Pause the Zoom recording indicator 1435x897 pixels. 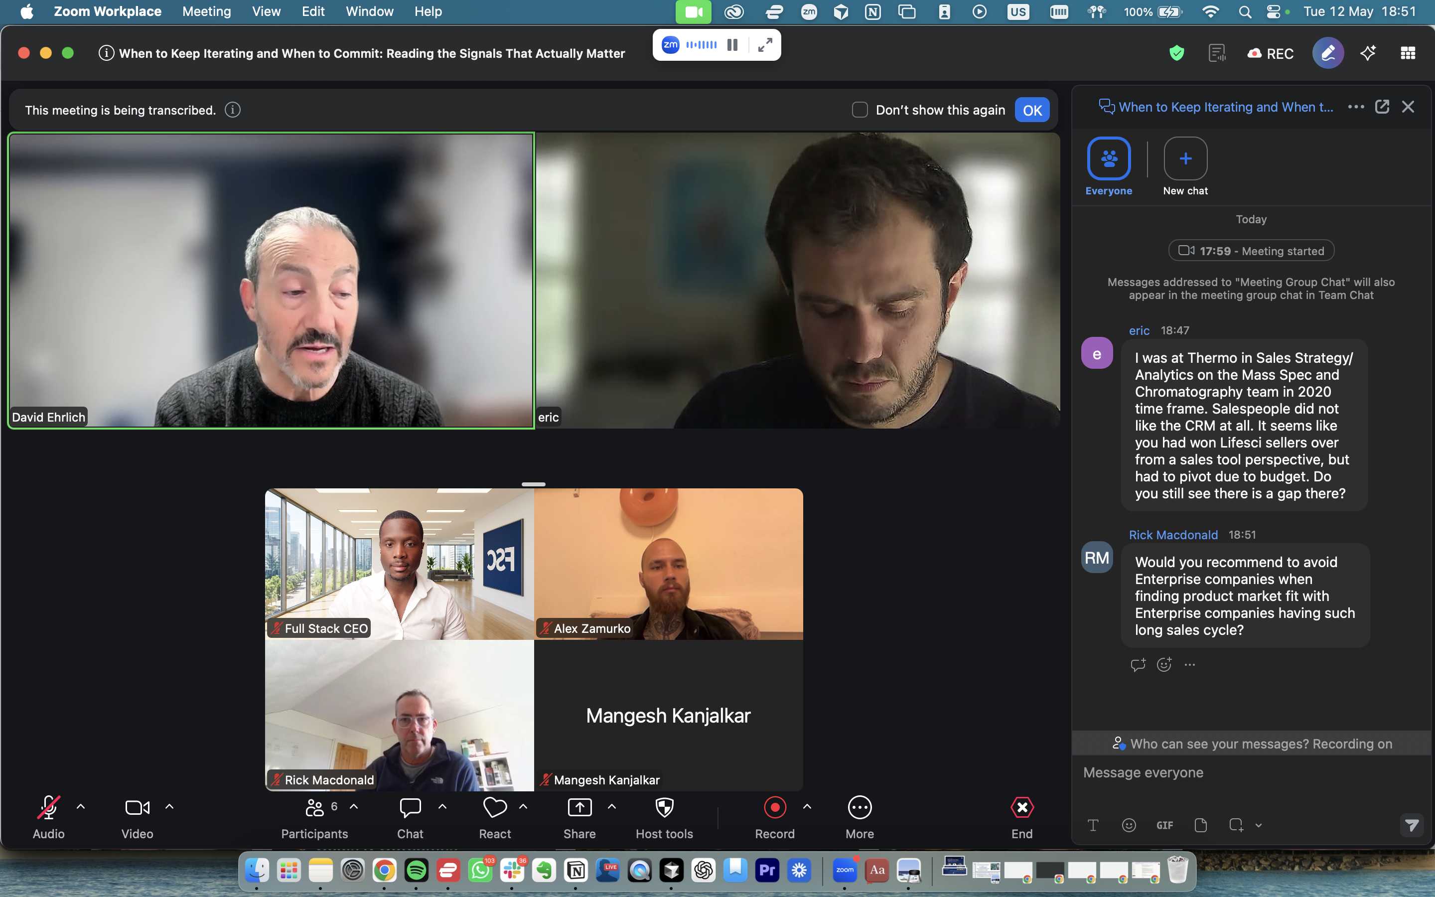[732, 44]
